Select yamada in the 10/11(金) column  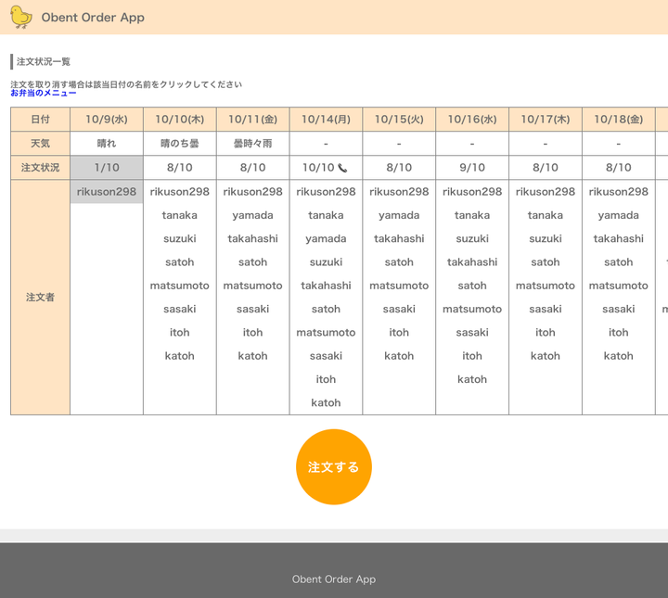pos(253,215)
